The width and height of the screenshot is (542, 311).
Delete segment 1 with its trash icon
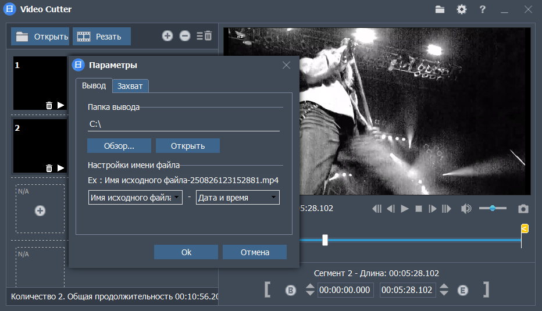tap(49, 105)
